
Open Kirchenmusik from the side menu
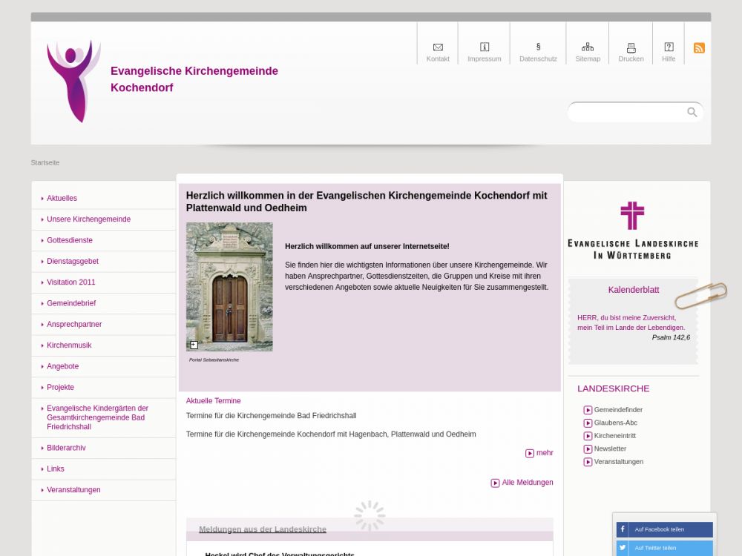coord(69,345)
